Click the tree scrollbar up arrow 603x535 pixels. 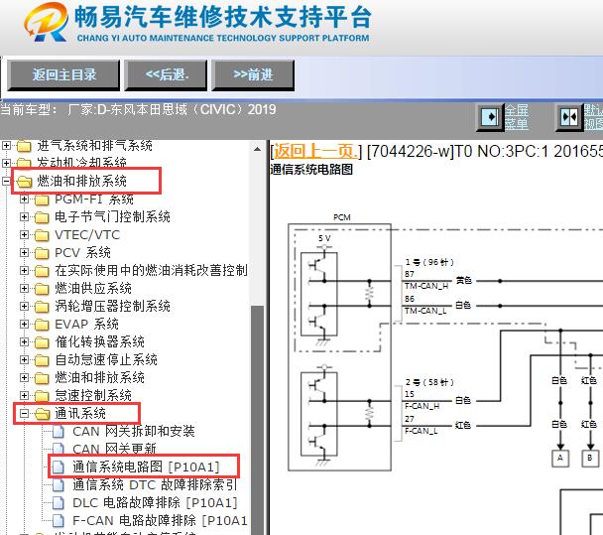point(258,149)
